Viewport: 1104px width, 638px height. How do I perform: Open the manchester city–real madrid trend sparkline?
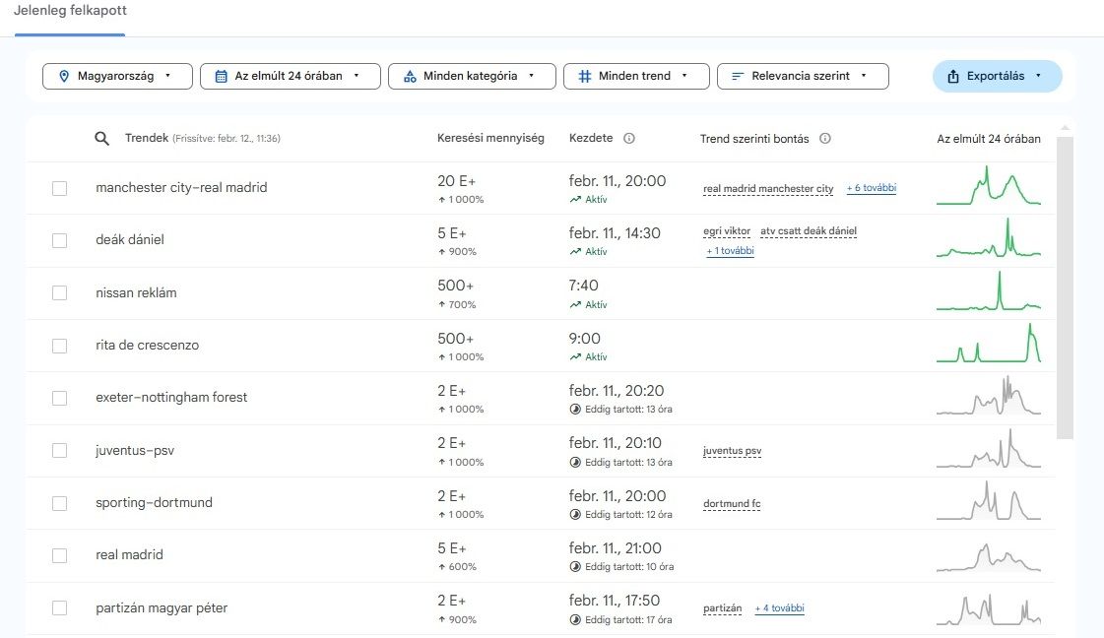point(989,186)
